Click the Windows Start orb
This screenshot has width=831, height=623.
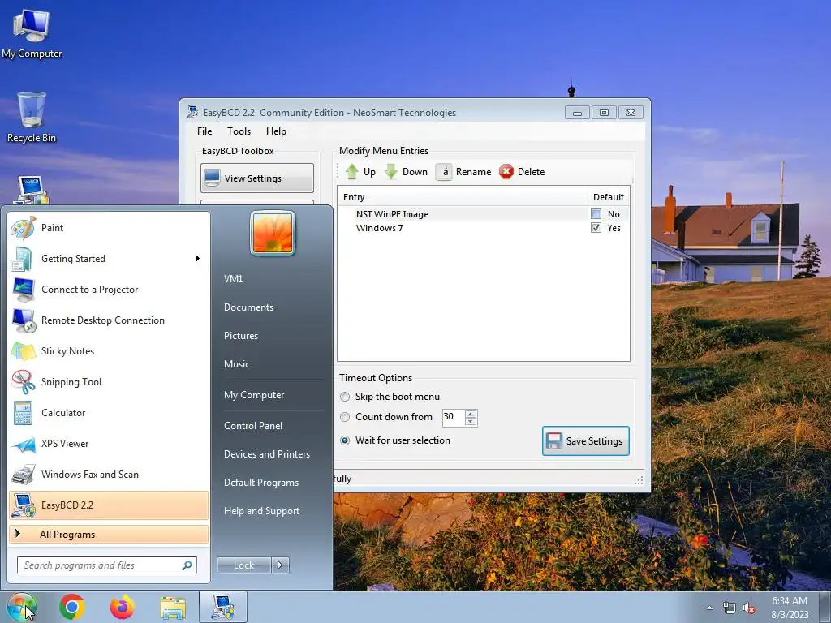coord(21,607)
